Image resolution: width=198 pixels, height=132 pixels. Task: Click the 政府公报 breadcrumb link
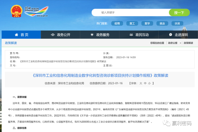173,43
